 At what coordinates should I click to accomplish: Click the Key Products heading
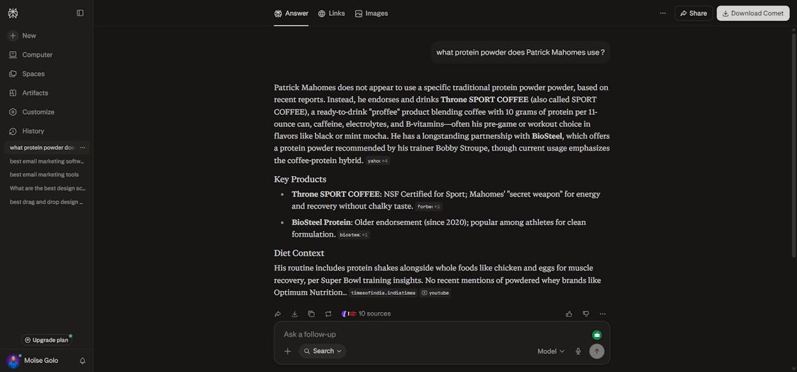[300, 179]
